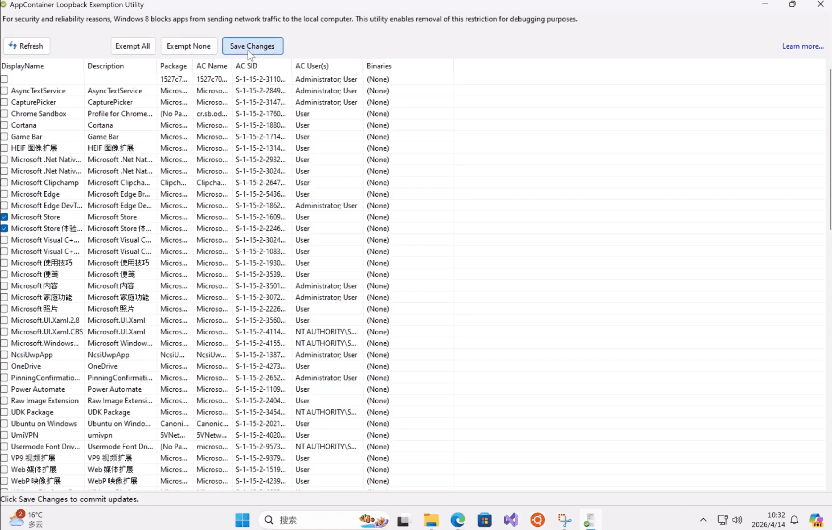Sort by the Description column header
832x530 pixels.
120,66
